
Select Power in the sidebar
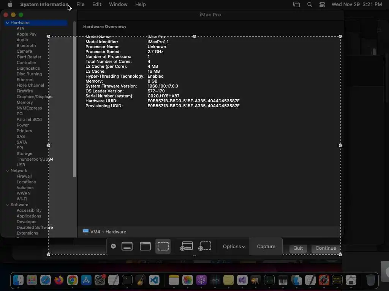[x=23, y=125]
